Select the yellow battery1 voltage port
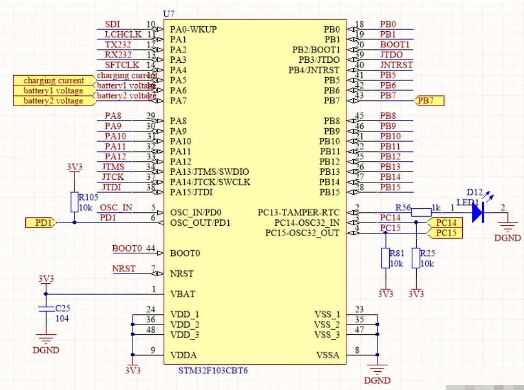524x390 pixels. [54, 91]
